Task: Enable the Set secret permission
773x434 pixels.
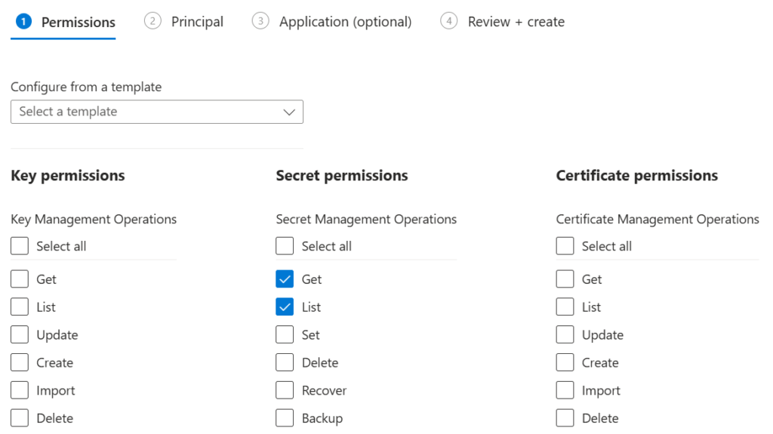Action: [285, 335]
